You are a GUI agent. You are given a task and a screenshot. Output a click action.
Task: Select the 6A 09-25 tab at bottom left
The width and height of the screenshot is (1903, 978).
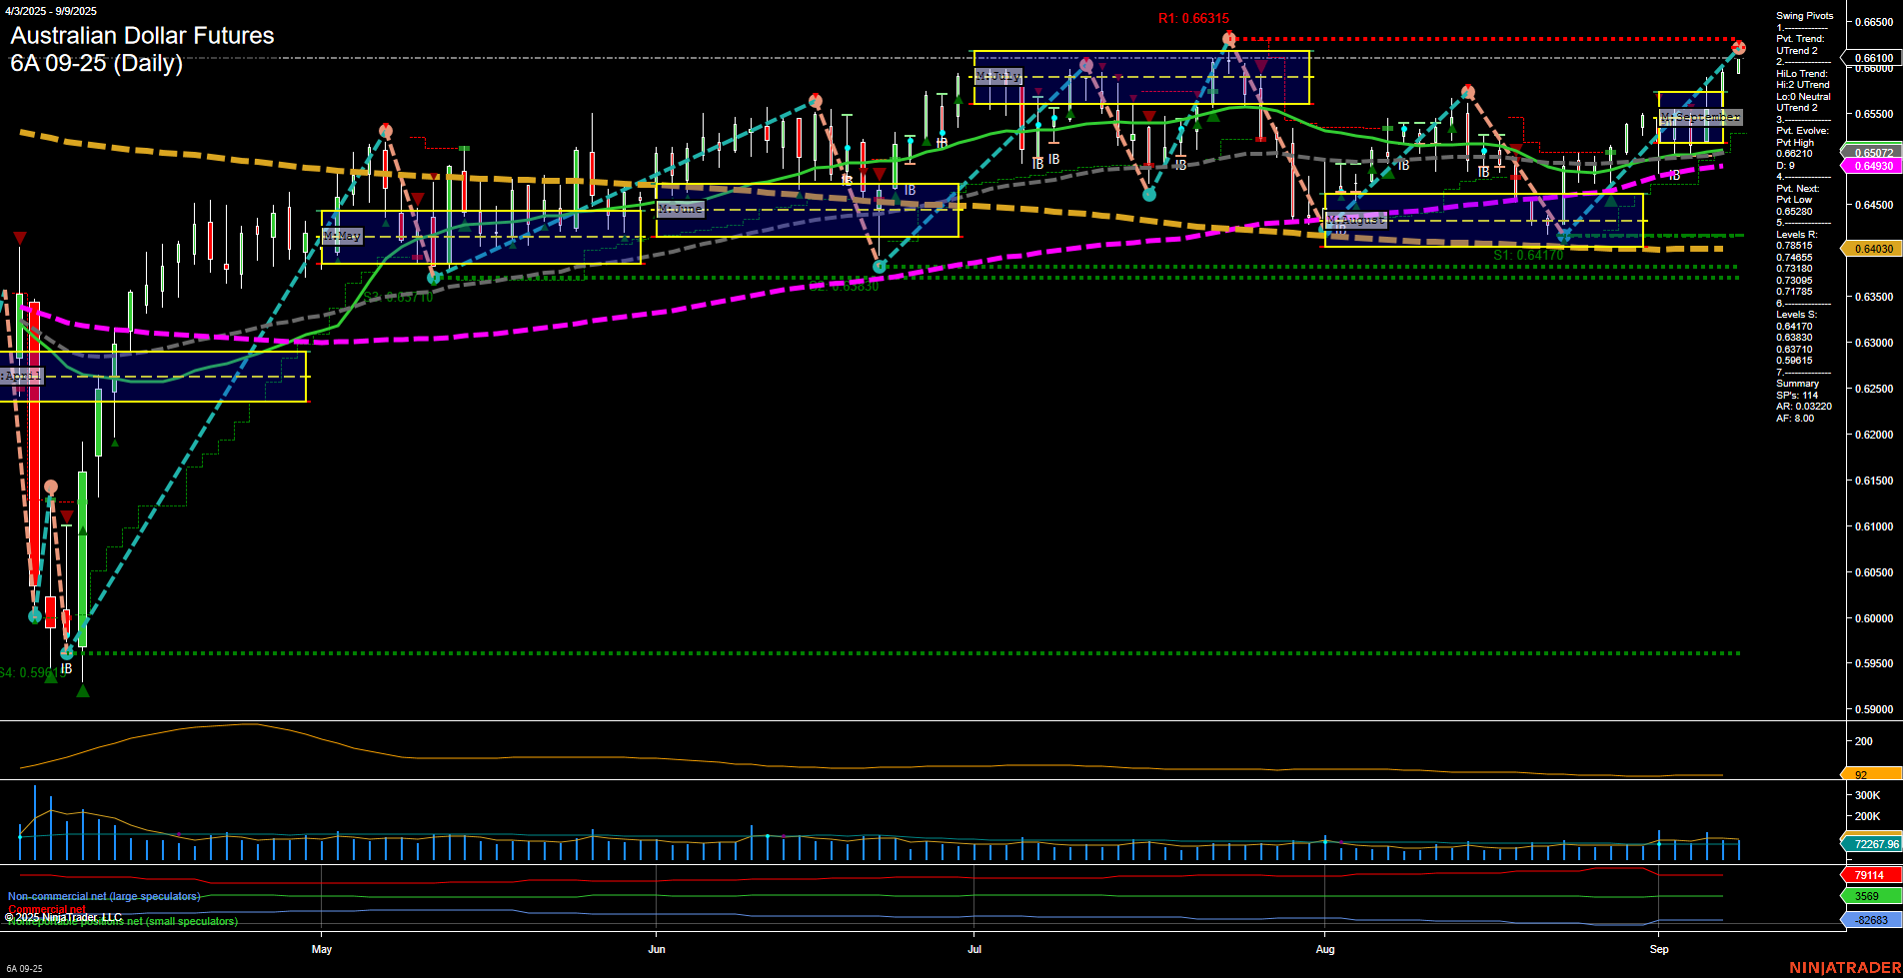click(x=25, y=967)
